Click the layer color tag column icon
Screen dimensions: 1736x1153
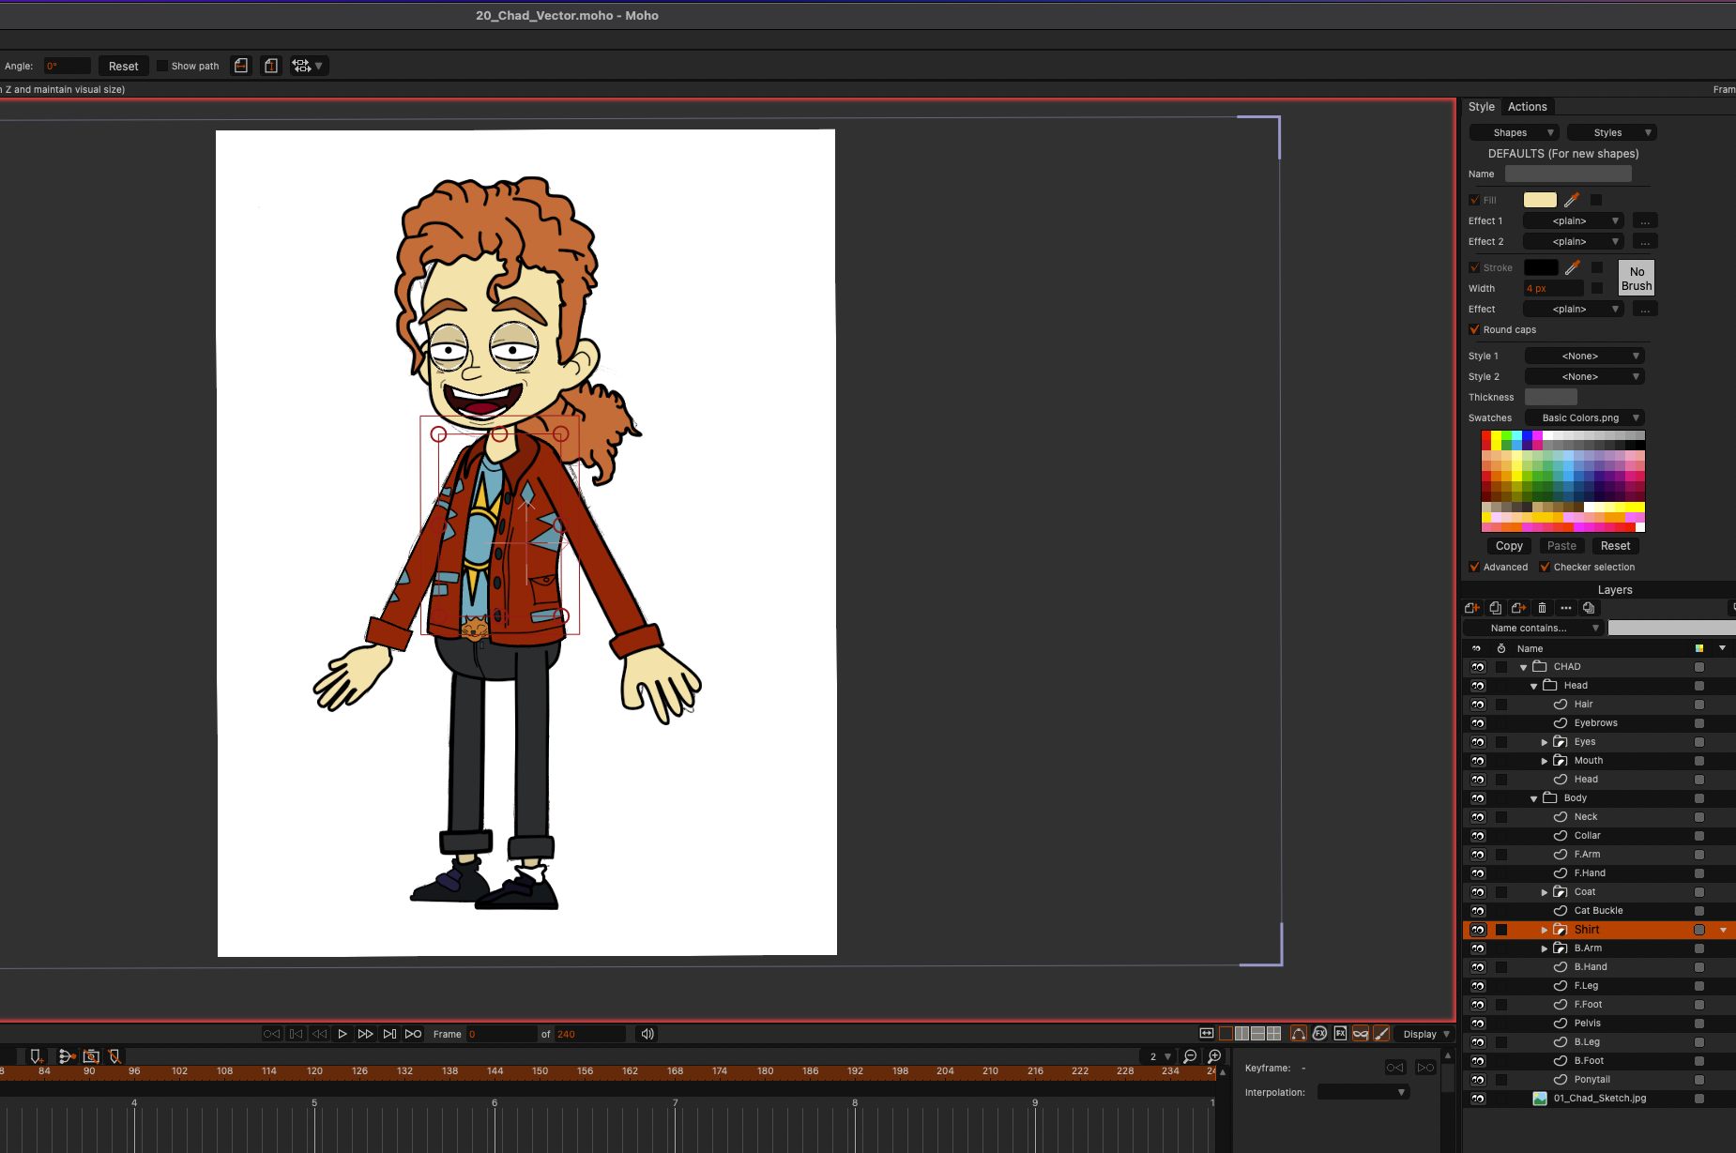(x=1699, y=648)
